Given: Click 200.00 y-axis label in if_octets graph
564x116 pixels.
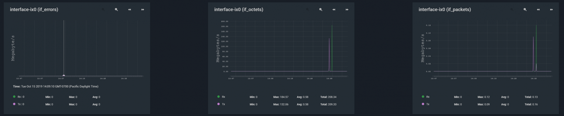Looking at the screenshot, I should [225, 21].
